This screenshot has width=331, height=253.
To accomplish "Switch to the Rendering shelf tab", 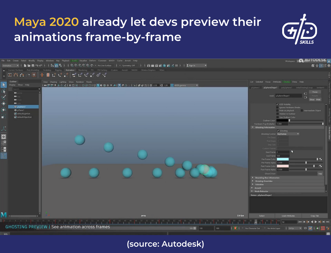I will click(x=82, y=70).
